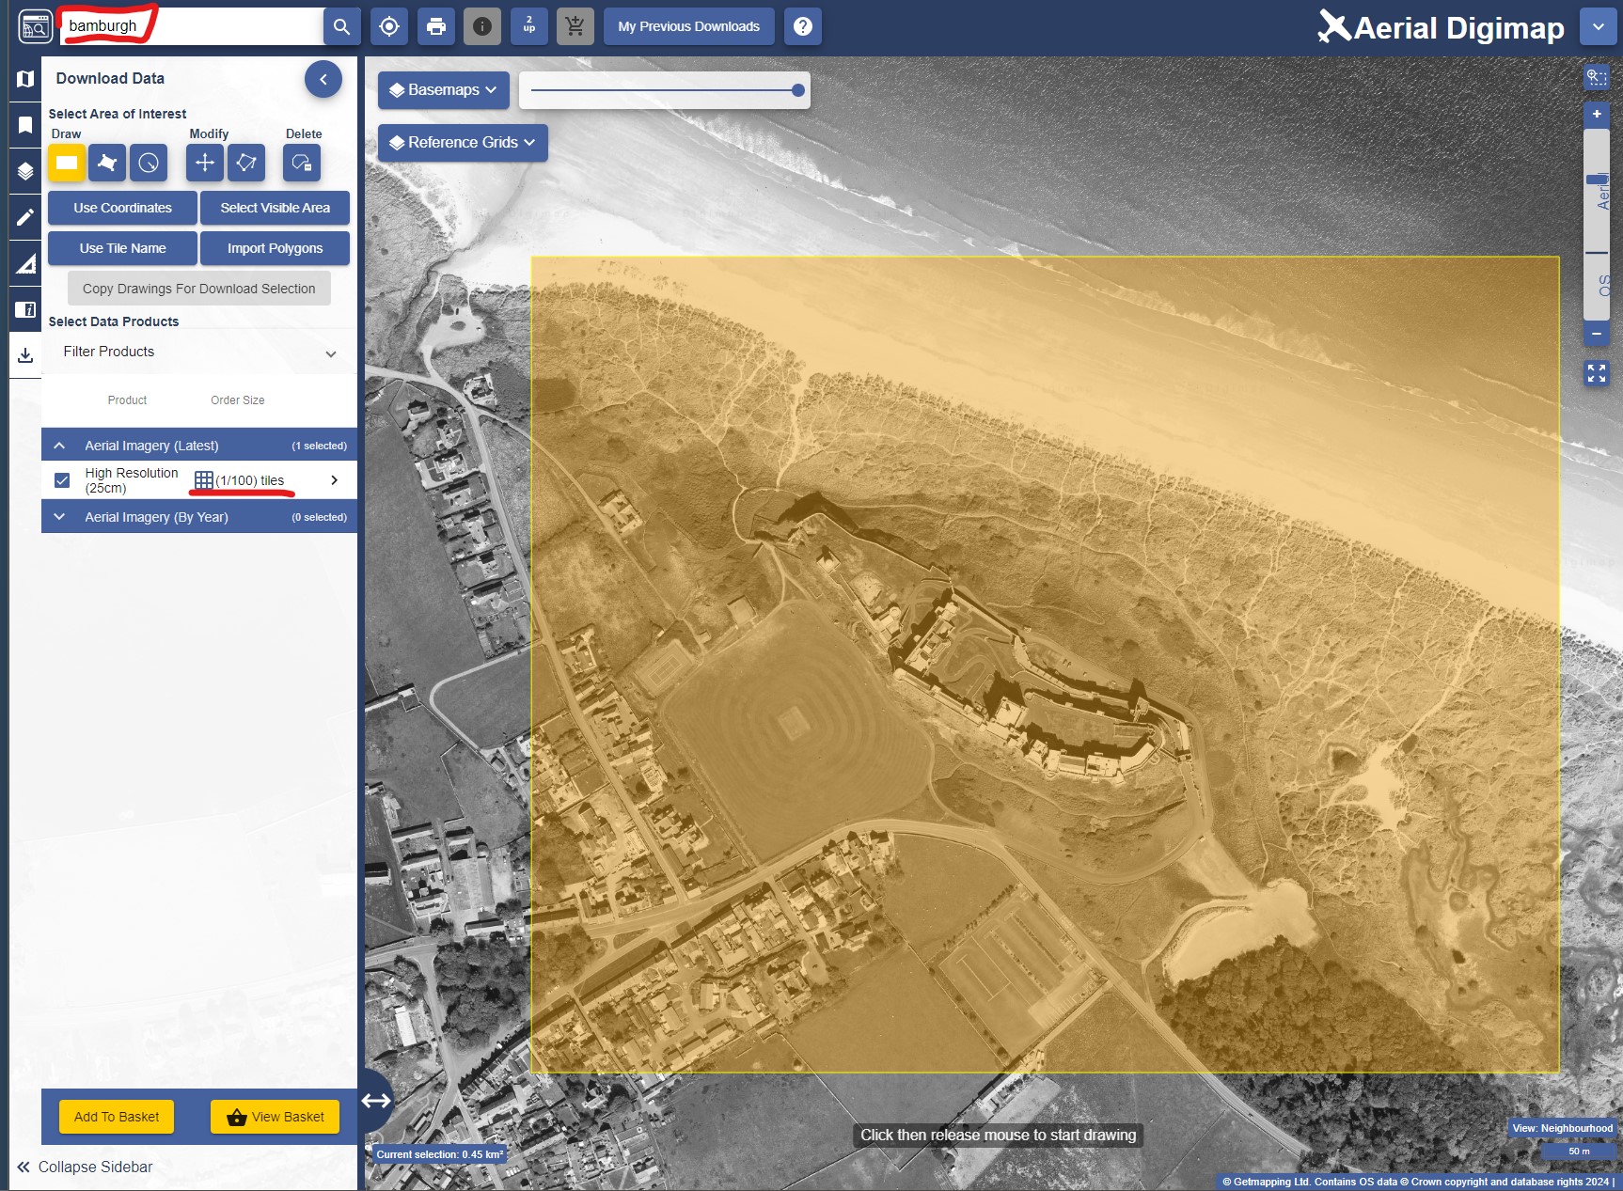Image resolution: width=1623 pixels, height=1191 pixels.
Task: Open the Reference Grids dropdown
Action: (463, 143)
